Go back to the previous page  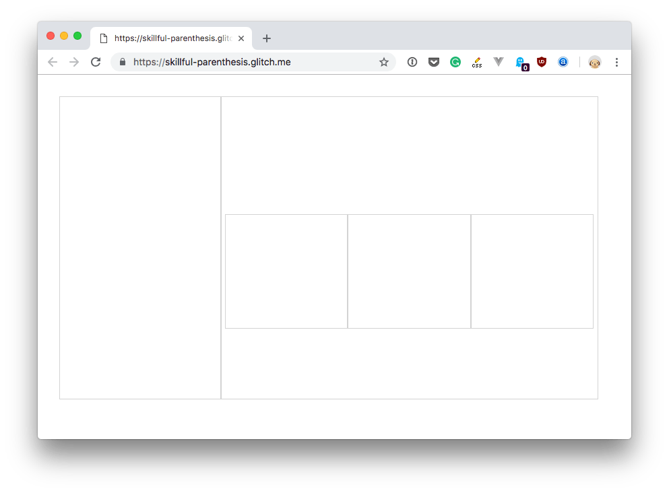click(x=53, y=62)
